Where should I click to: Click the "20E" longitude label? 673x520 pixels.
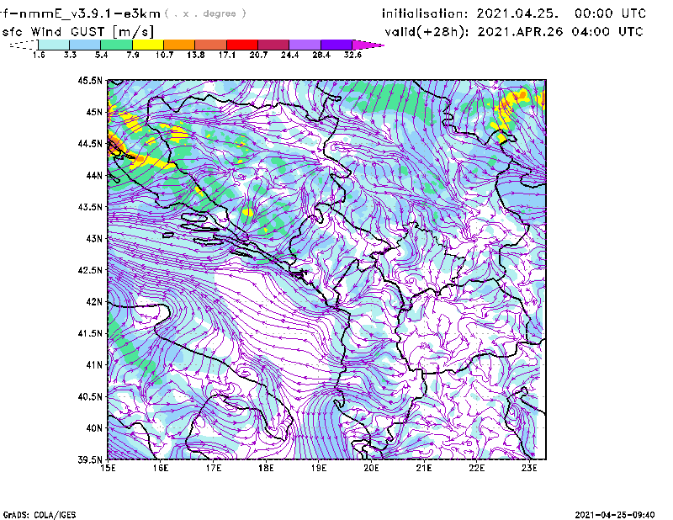371,468
